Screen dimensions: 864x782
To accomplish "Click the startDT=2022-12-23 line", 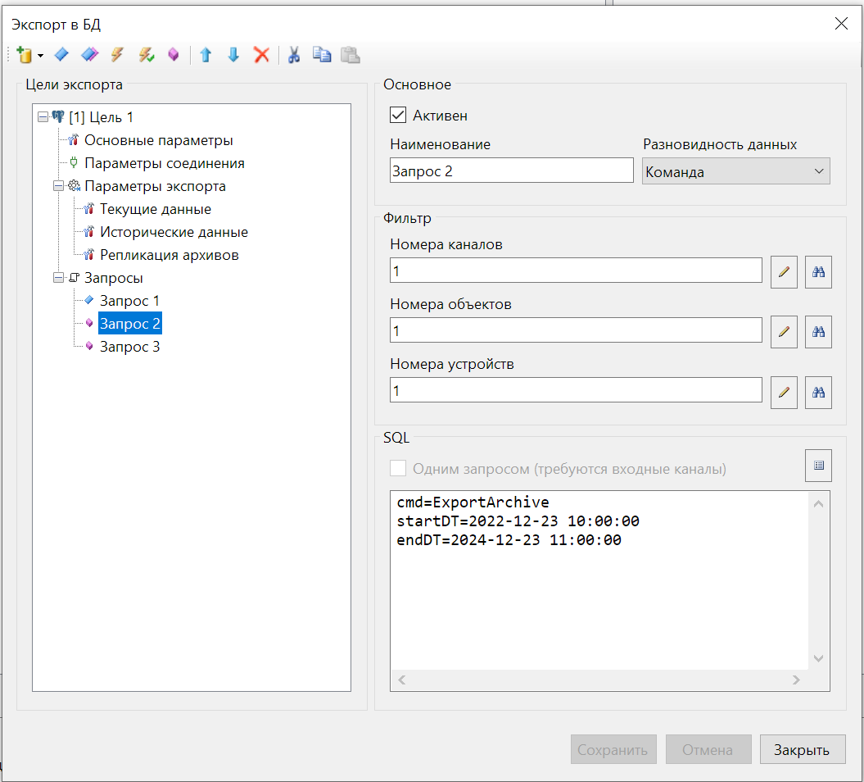I will pos(518,521).
